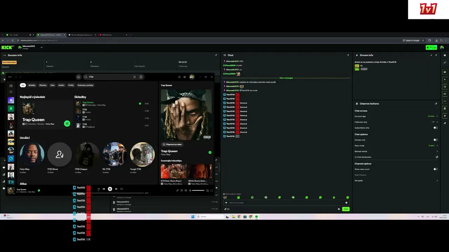Edit Stream info with pencil icon
The height and width of the screenshot is (252, 449).
pyautogui.click(x=431, y=55)
